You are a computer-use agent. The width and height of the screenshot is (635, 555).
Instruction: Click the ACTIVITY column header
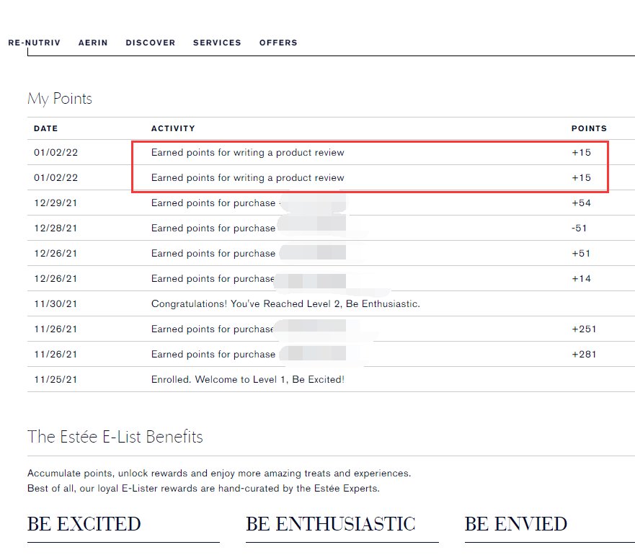tap(173, 128)
